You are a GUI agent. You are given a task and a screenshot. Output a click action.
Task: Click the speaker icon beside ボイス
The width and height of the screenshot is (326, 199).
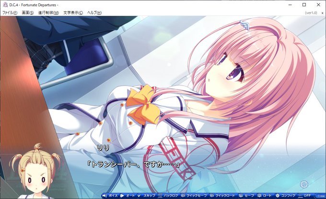pyautogui.click(x=105, y=196)
